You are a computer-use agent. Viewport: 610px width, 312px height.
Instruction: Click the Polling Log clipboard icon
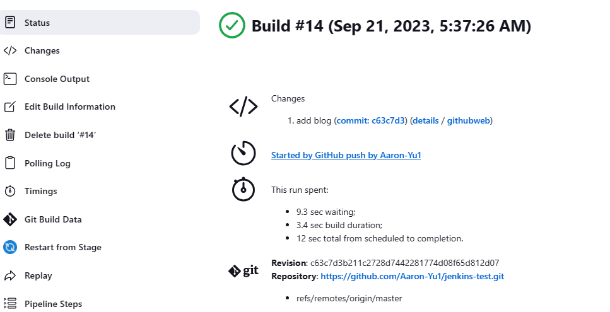tap(10, 163)
